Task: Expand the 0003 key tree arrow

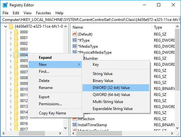Action: [11, 50]
